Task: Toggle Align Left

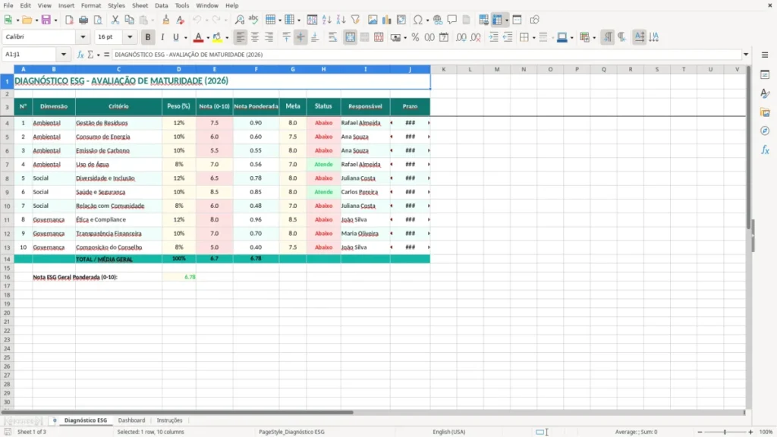Action: pos(241,37)
